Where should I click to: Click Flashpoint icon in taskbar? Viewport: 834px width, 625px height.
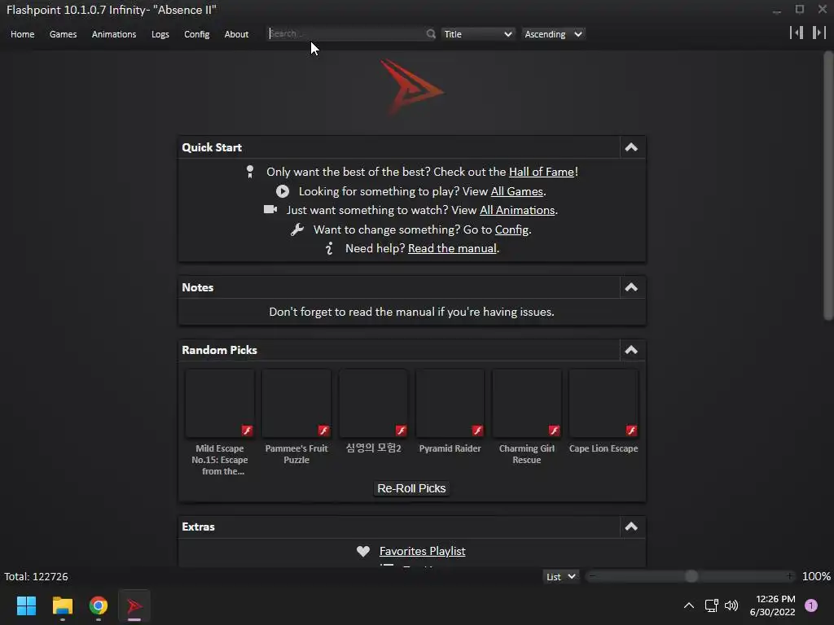(x=134, y=605)
